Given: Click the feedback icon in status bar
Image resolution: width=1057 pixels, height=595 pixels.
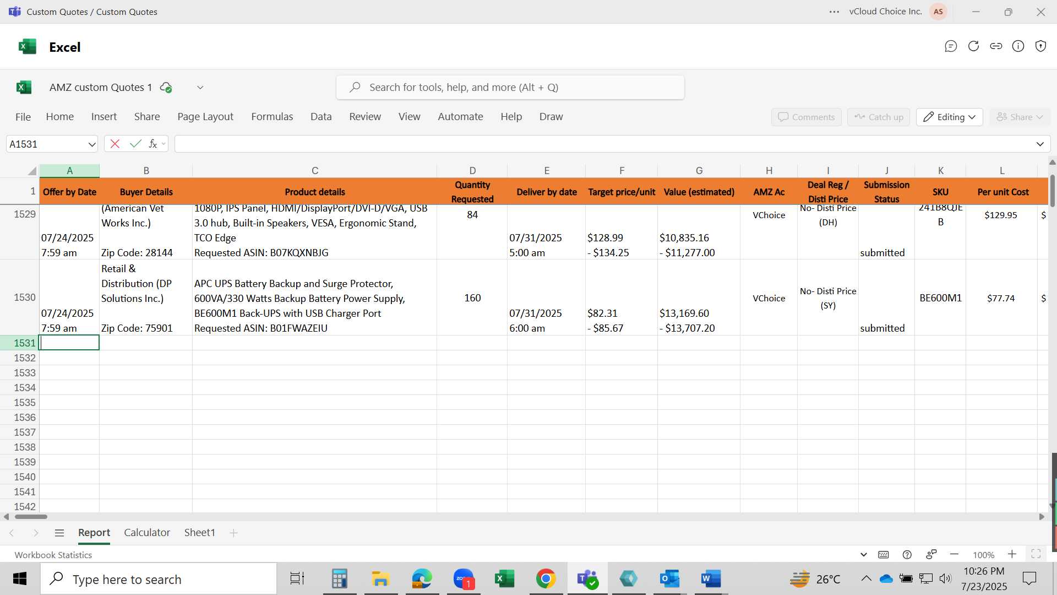Looking at the screenshot, I should click(x=931, y=554).
